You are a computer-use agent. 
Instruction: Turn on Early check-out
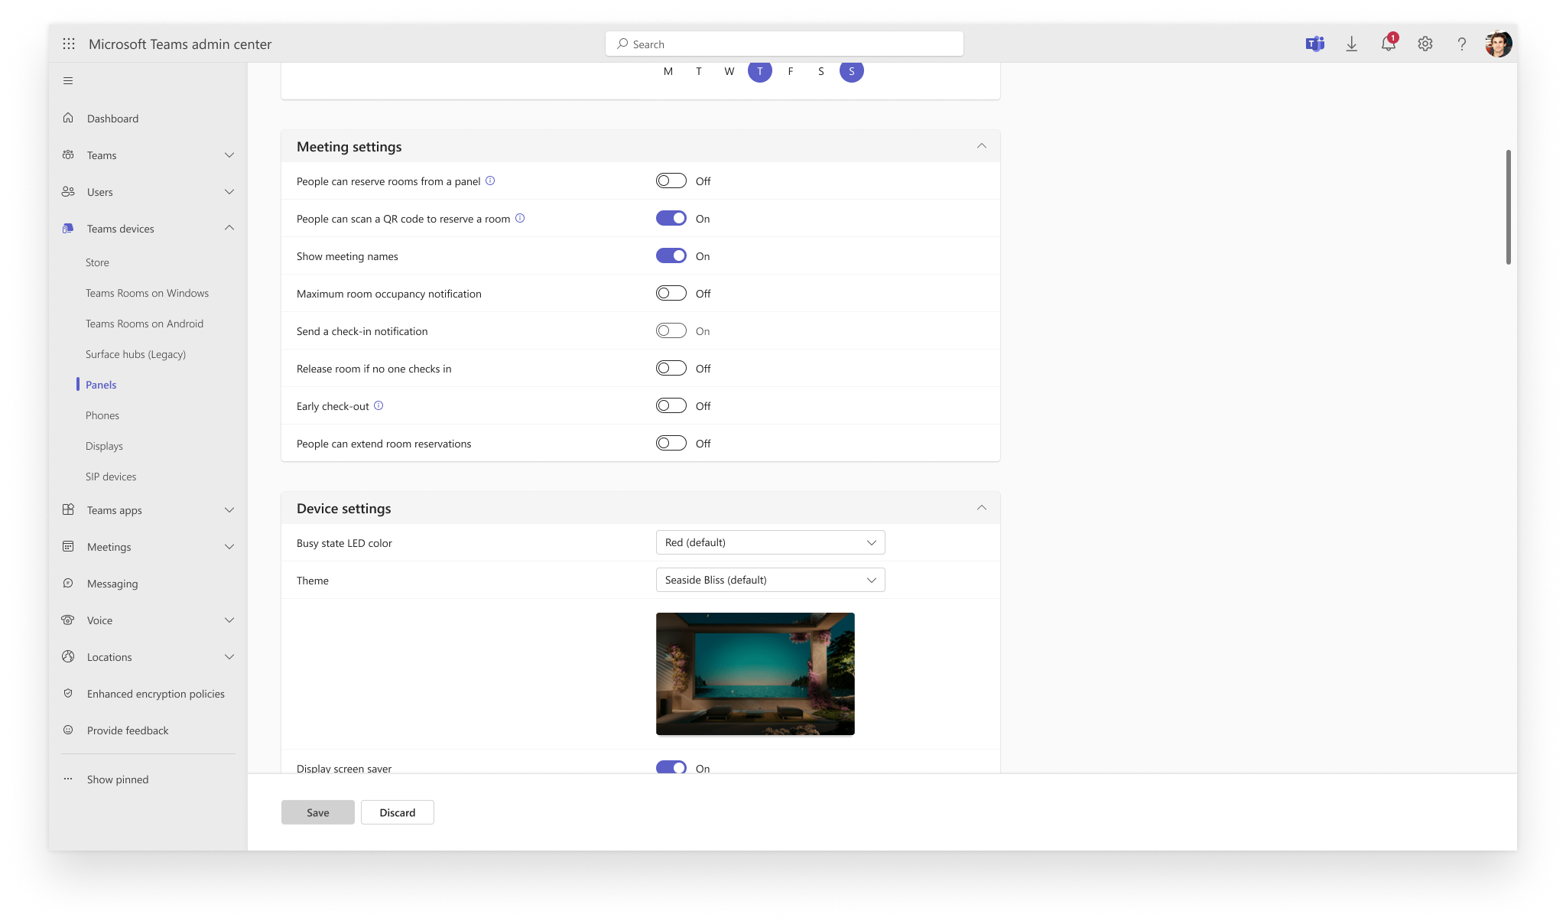(x=671, y=405)
